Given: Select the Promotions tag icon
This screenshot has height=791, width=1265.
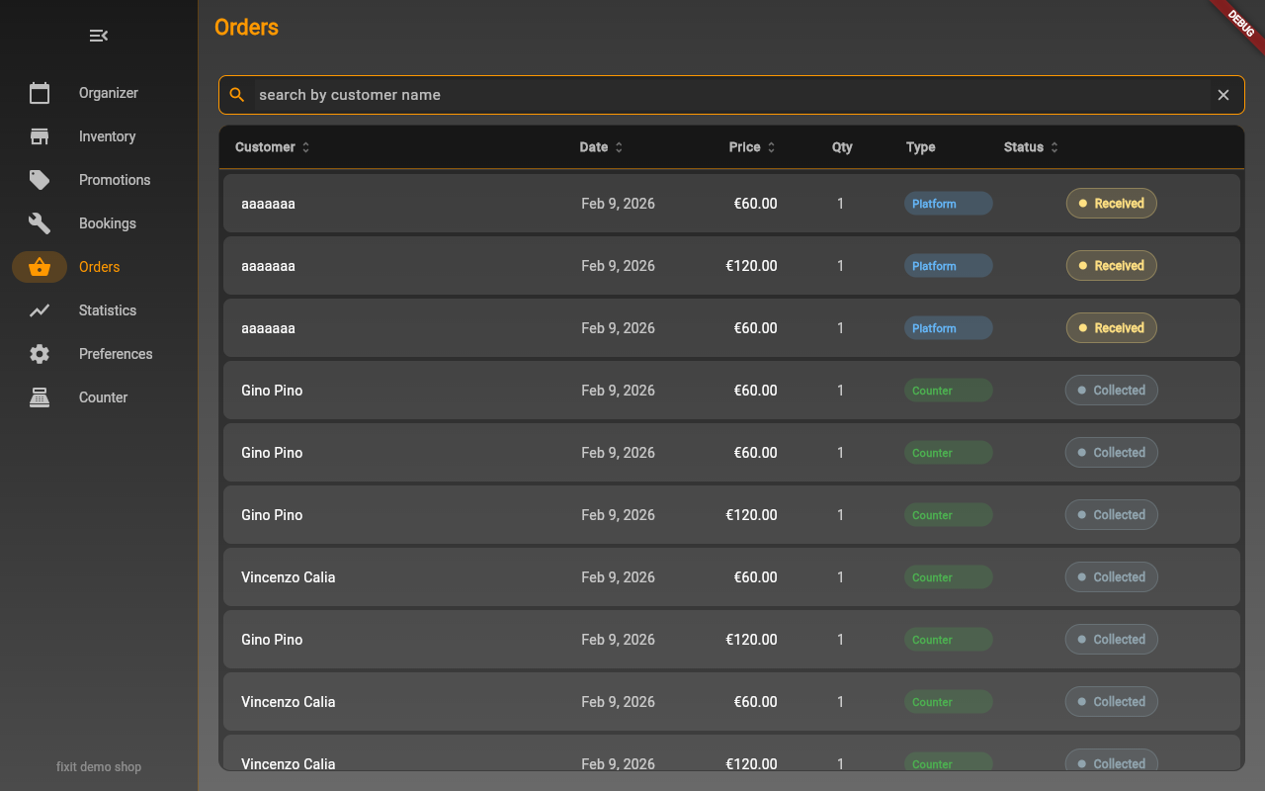Looking at the screenshot, I should click(40, 180).
